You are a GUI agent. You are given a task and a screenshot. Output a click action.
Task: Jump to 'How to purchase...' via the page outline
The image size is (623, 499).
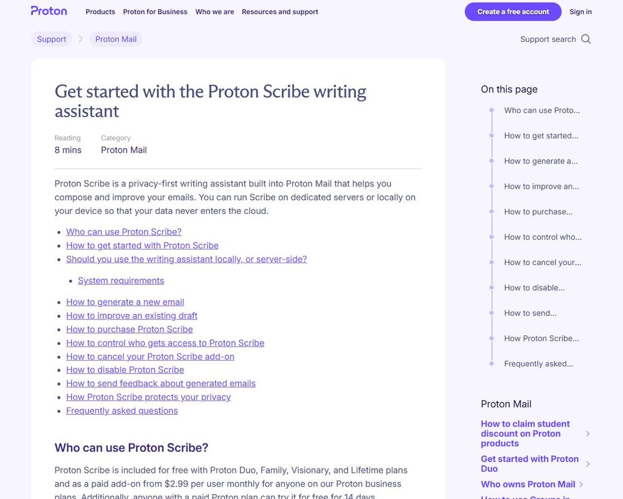[x=537, y=211]
